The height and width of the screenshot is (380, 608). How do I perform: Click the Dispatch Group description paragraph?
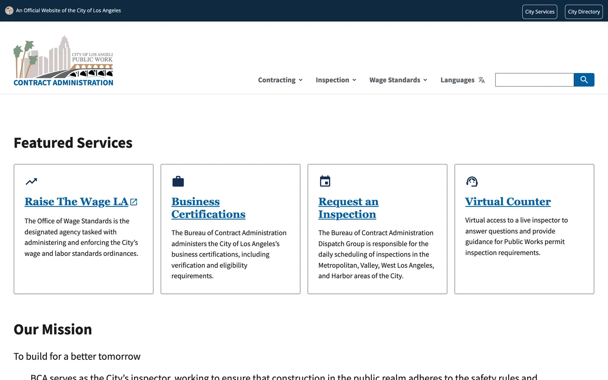(x=376, y=254)
